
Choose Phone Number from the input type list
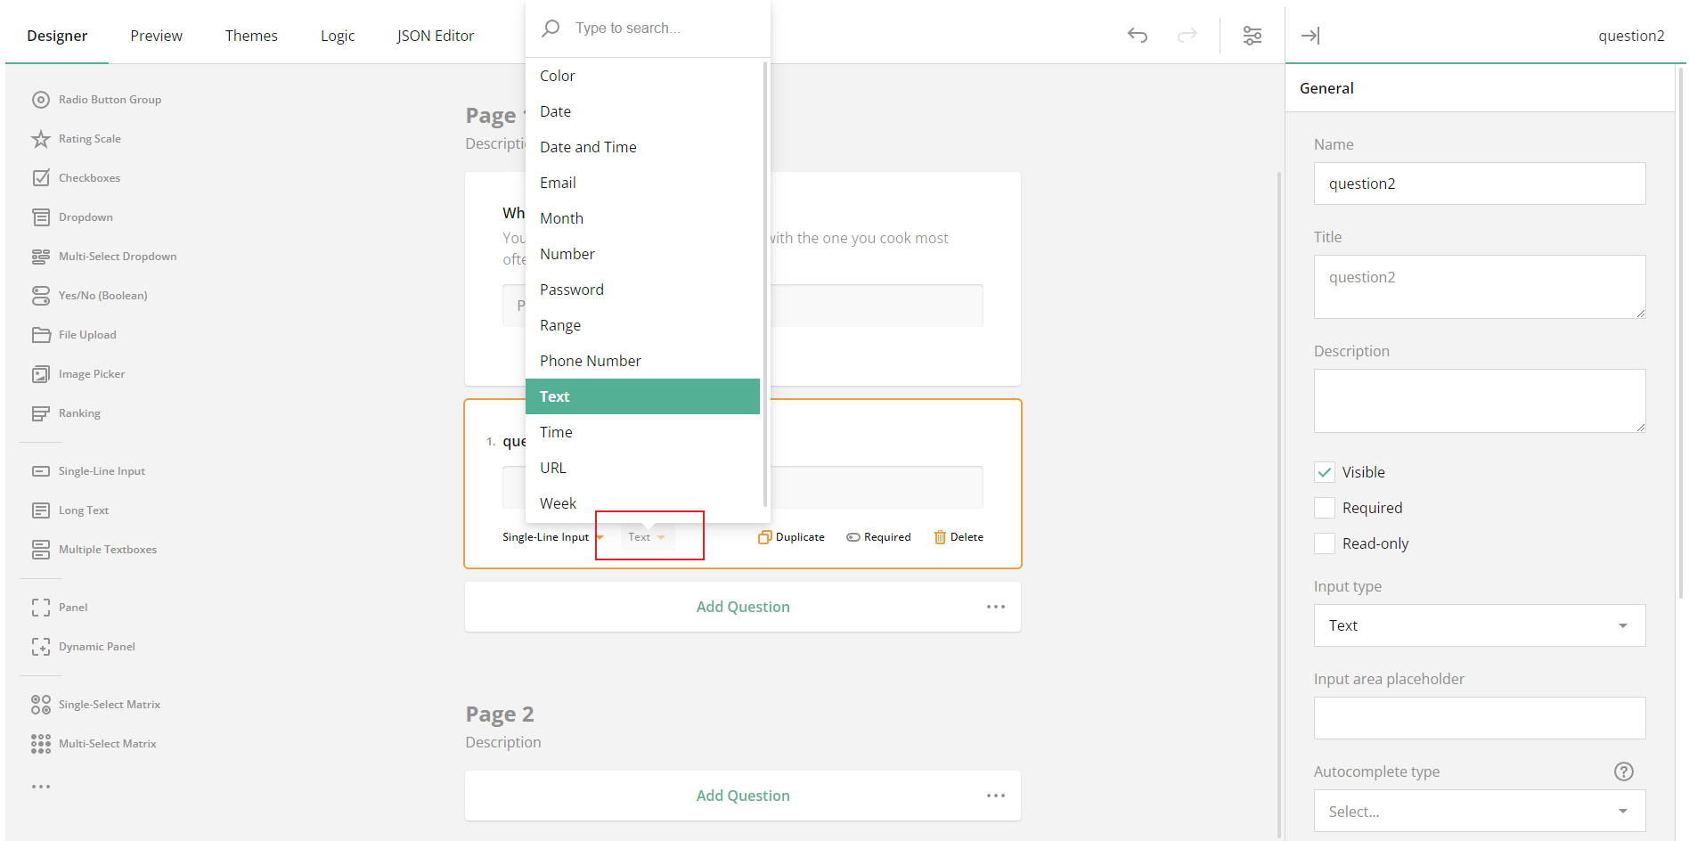[590, 360]
